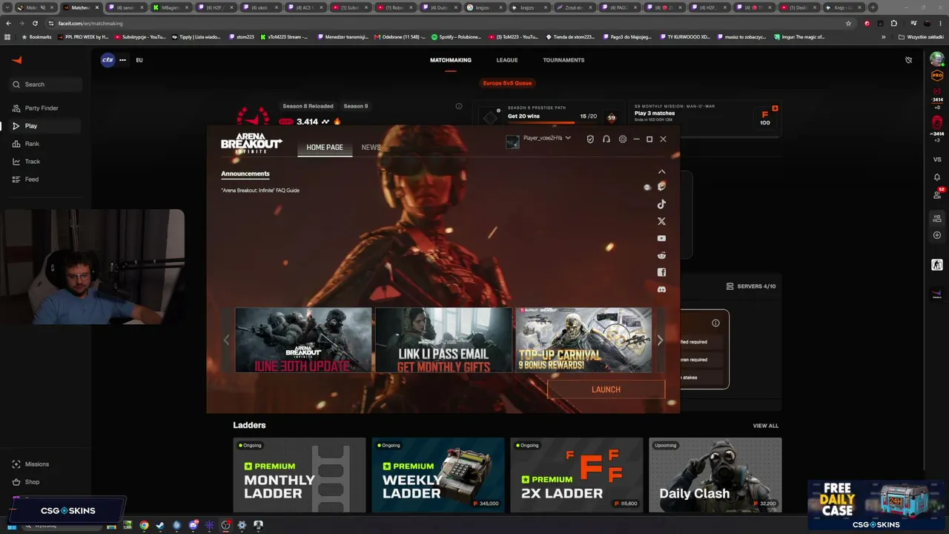Open the Link LI Pass Email banner
The width and height of the screenshot is (949, 534).
click(443, 340)
